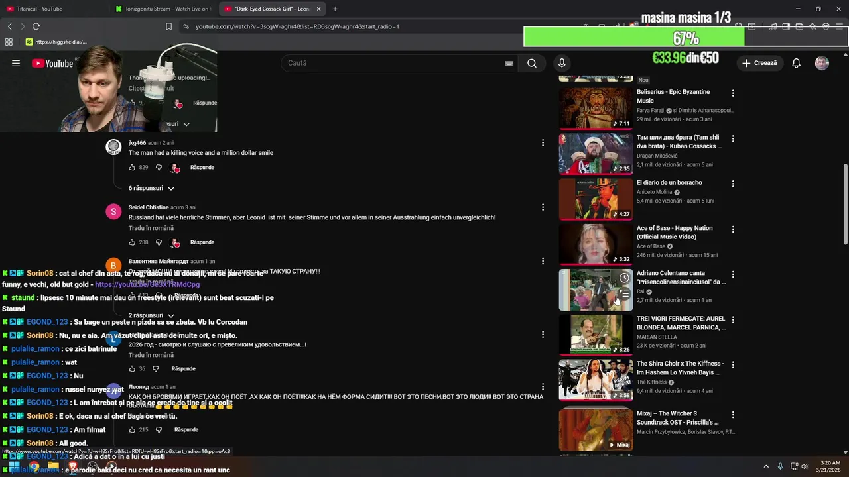
Task: Open the account avatar menu
Action: (x=822, y=63)
